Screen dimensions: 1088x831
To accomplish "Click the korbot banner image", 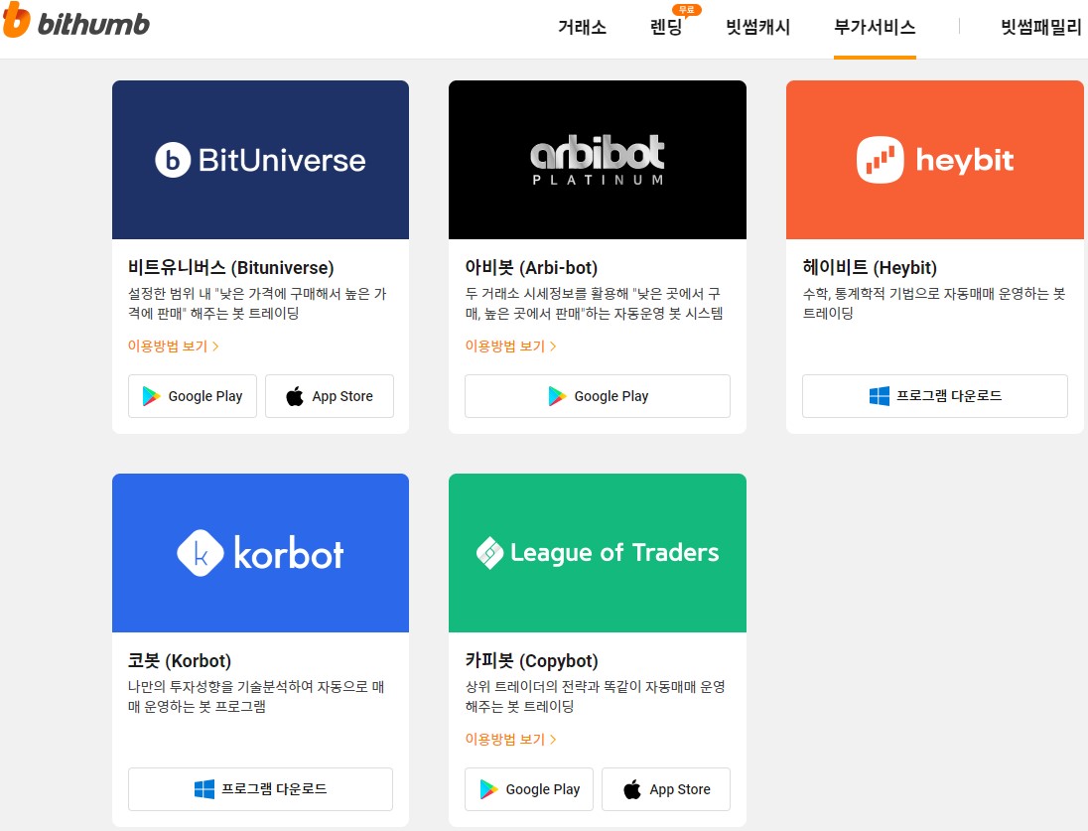I will click(260, 553).
